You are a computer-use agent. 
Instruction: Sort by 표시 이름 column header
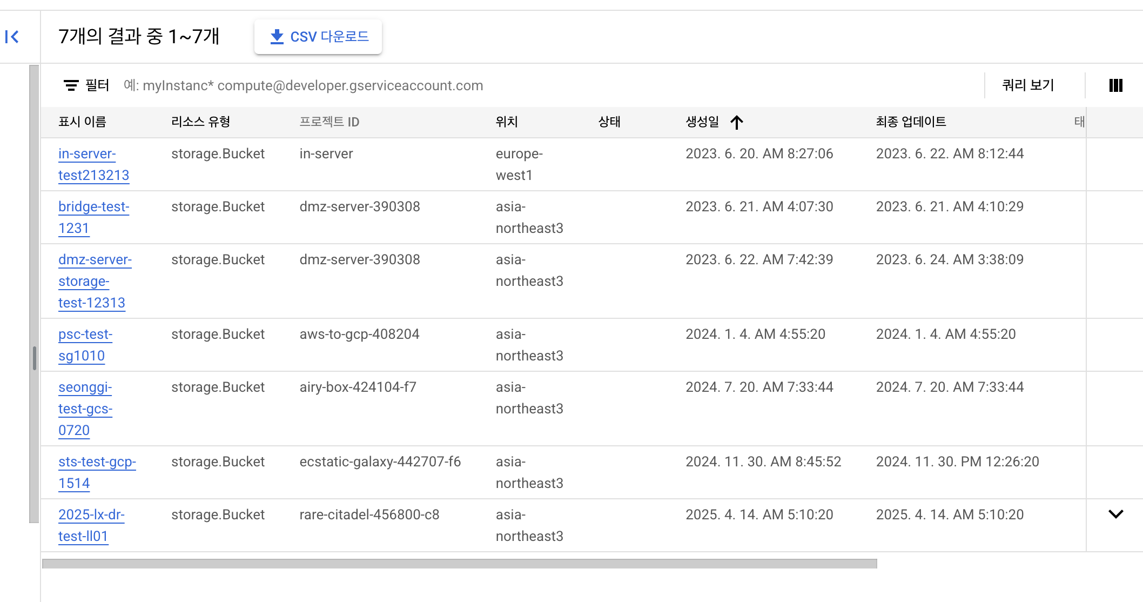click(x=82, y=122)
